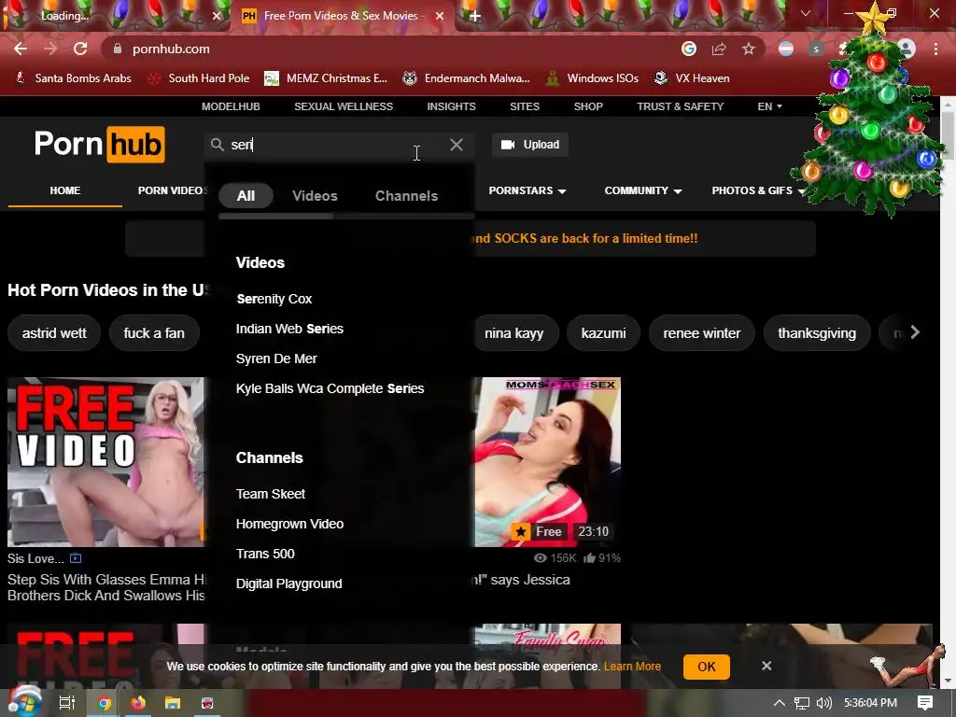The height and width of the screenshot is (717, 956).
Task: Switch to Firefox on the taskbar
Action: (138, 703)
